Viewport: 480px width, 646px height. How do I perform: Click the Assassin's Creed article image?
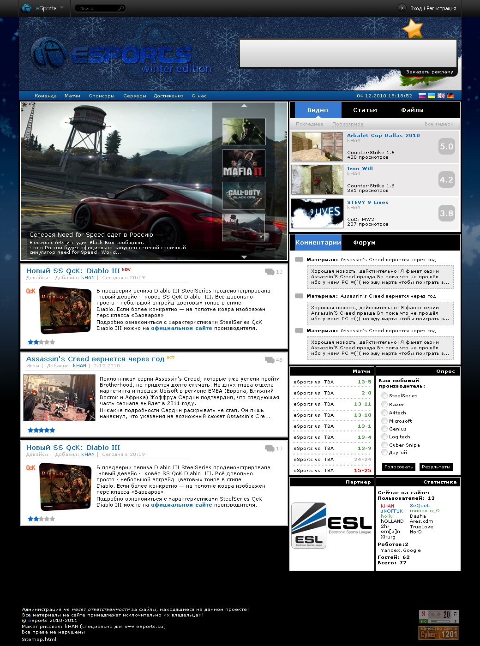(59, 398)
